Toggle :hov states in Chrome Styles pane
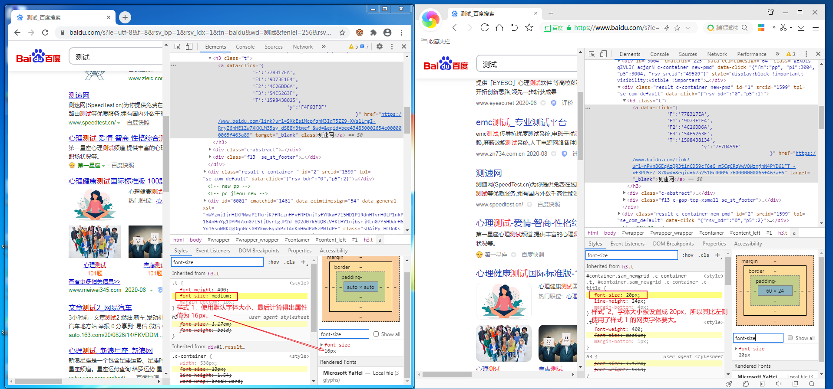Screen dimensions: 833x389 (x=274, y=262)
